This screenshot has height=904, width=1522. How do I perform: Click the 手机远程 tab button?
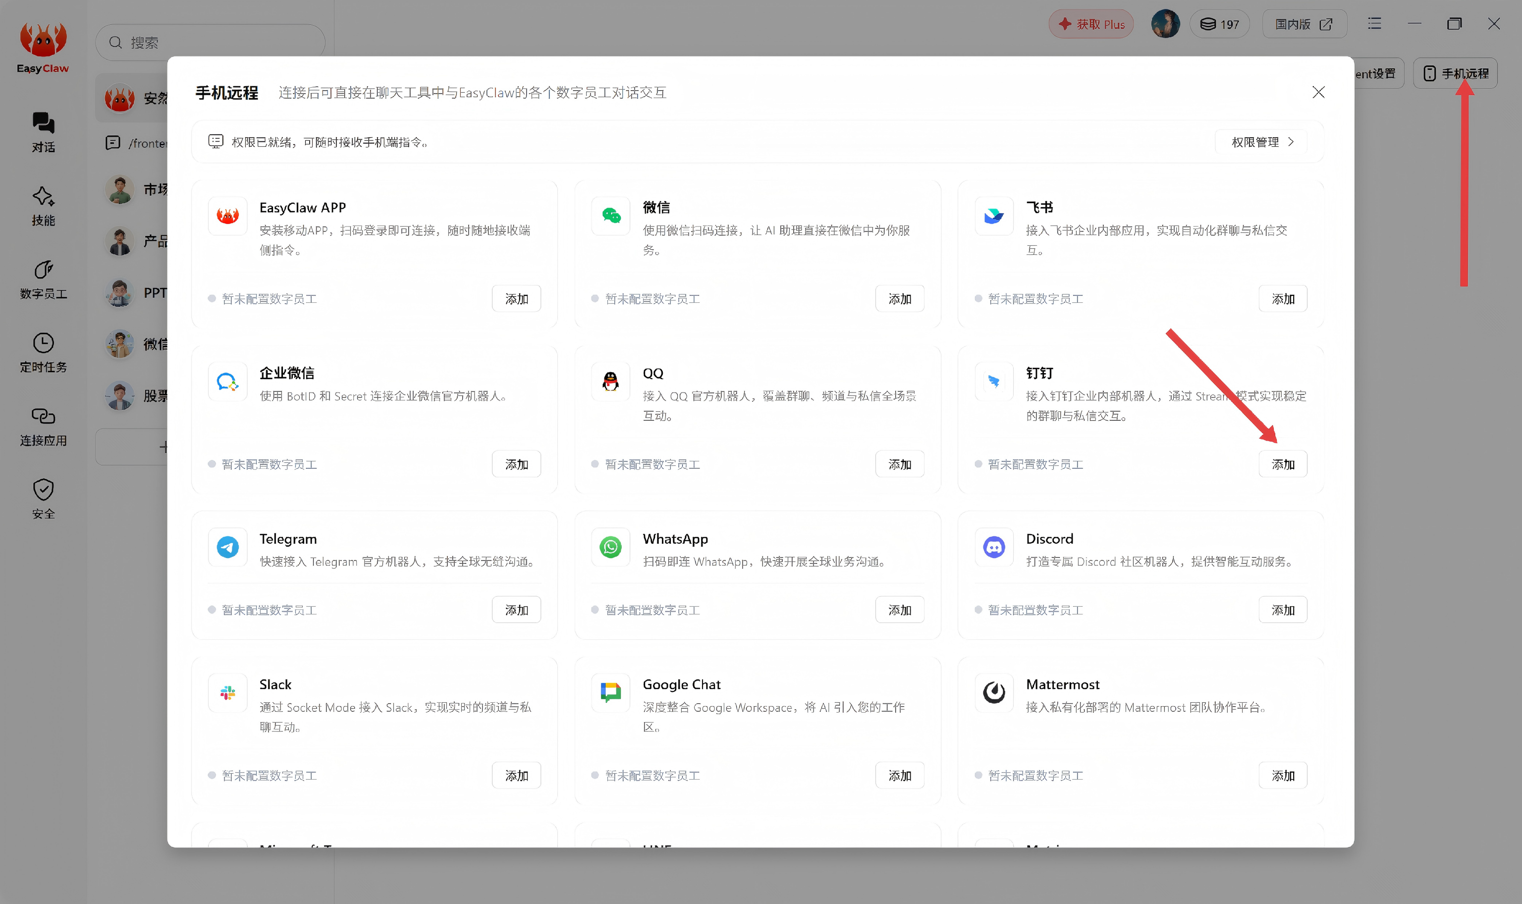tap(1455, 73)
